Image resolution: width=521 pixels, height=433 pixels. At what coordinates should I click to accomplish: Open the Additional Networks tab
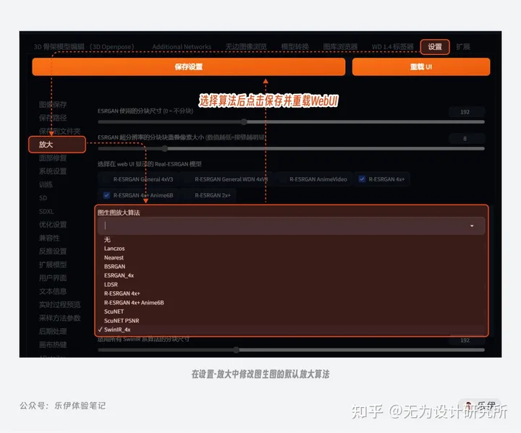tap(182, 47)
